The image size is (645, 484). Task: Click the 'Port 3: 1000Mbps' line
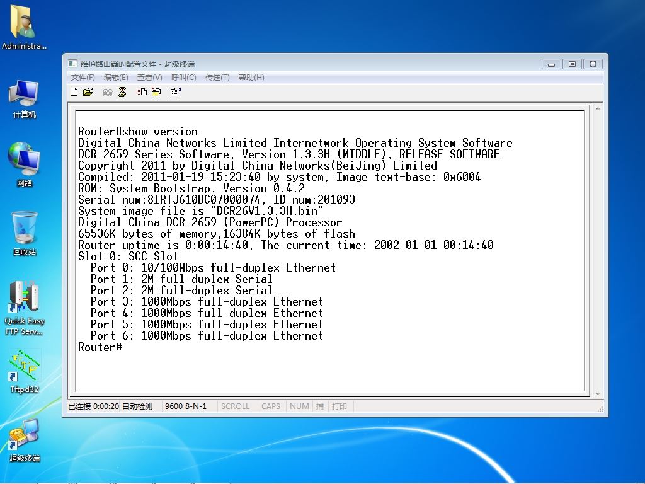click(x=207, y=302)
